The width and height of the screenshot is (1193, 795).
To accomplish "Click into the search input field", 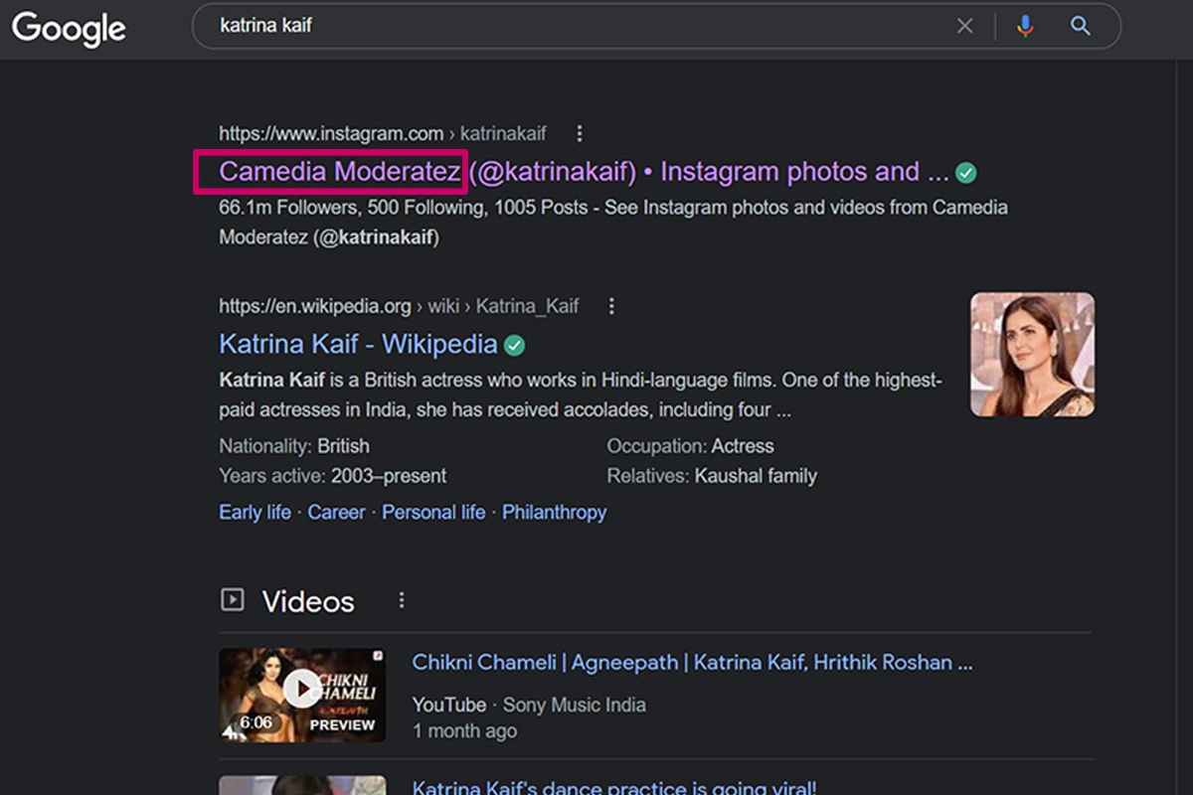I will pyautogui.click(x=577, y=27).
